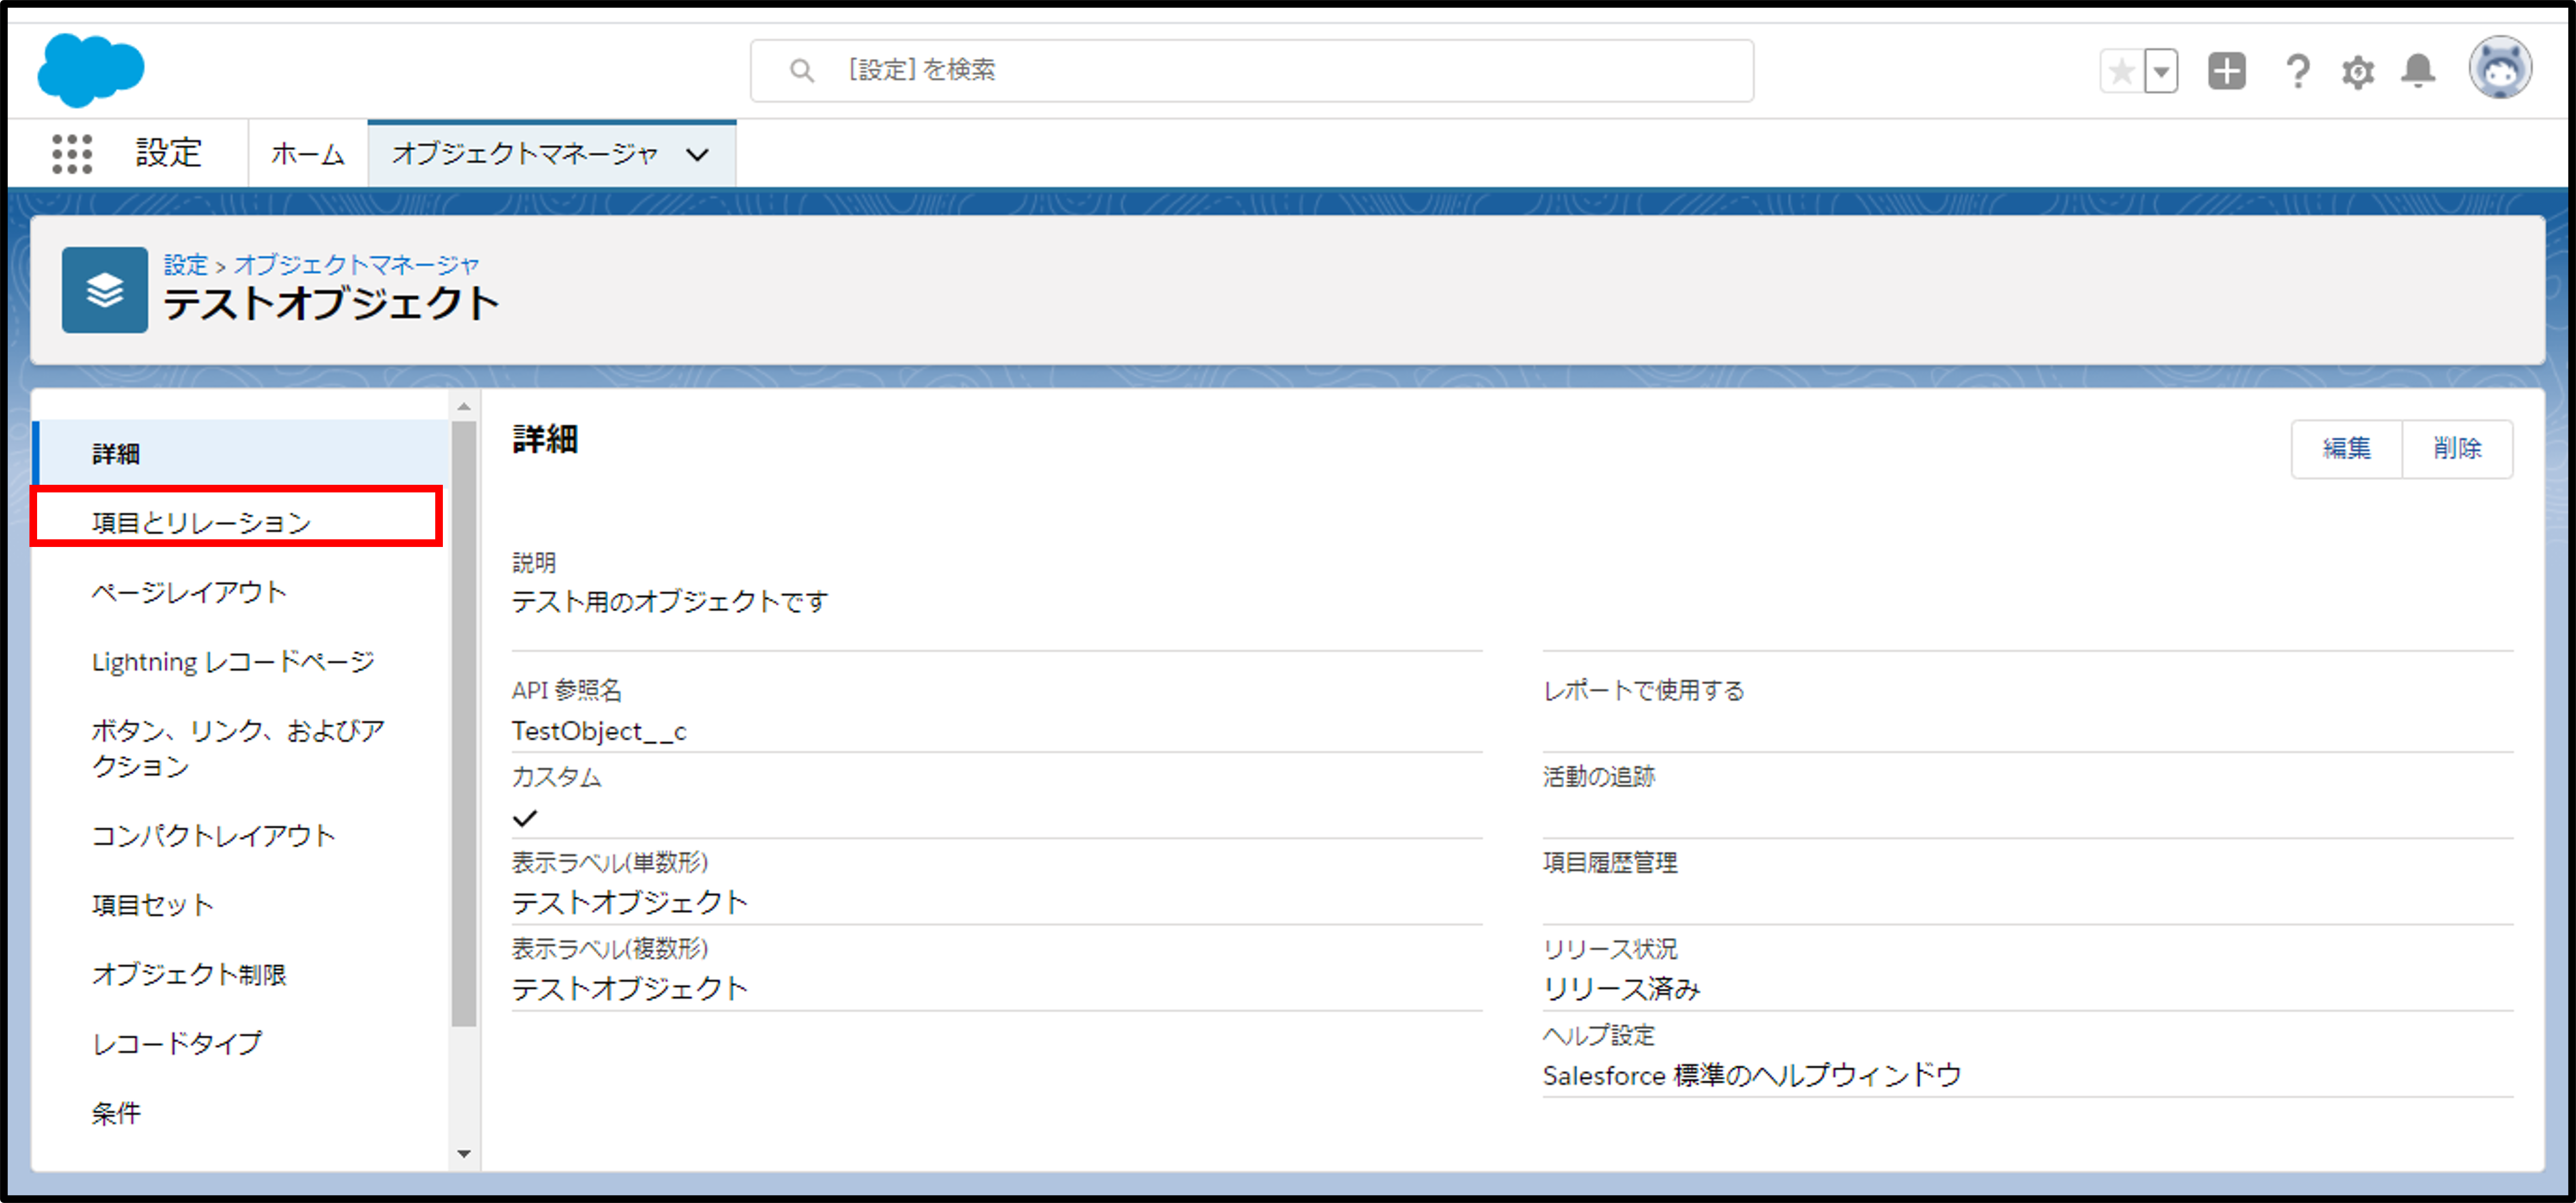Open ページレイアウト in the sidebar

click(189, 592)
